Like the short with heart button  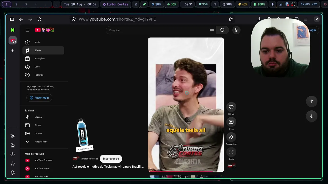coord(231,107)
